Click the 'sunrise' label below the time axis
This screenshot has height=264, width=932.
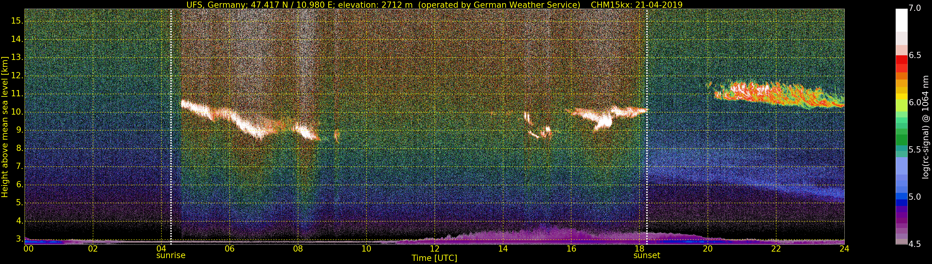click(x=171, y=256)
